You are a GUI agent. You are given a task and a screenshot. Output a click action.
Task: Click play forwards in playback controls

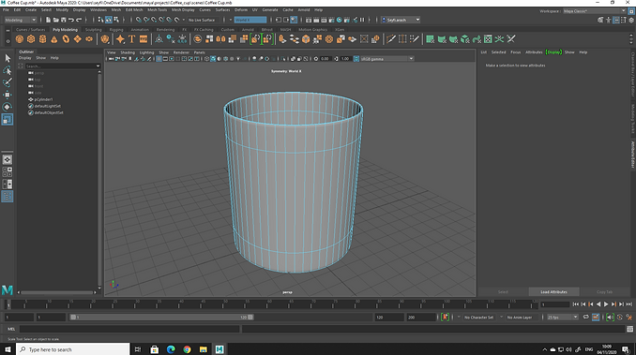(x=606, y=304)
